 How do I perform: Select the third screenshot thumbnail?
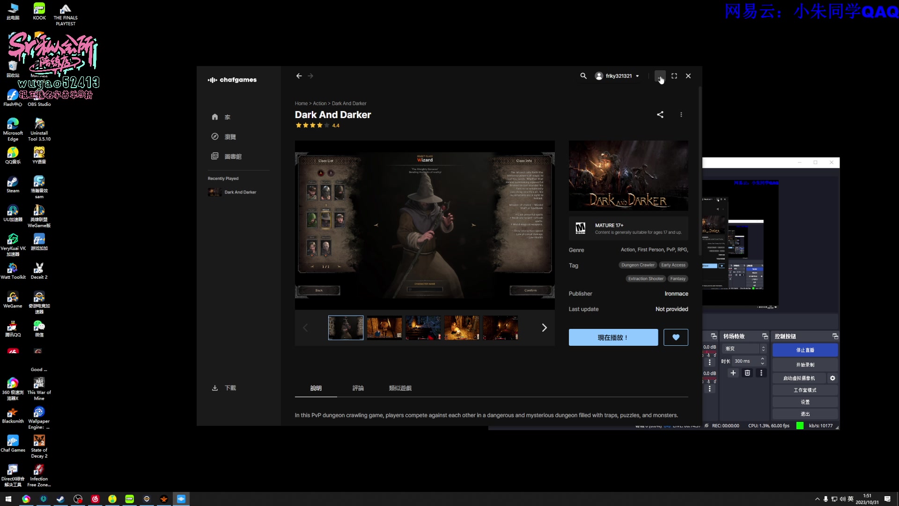click(x=423, y=327)
